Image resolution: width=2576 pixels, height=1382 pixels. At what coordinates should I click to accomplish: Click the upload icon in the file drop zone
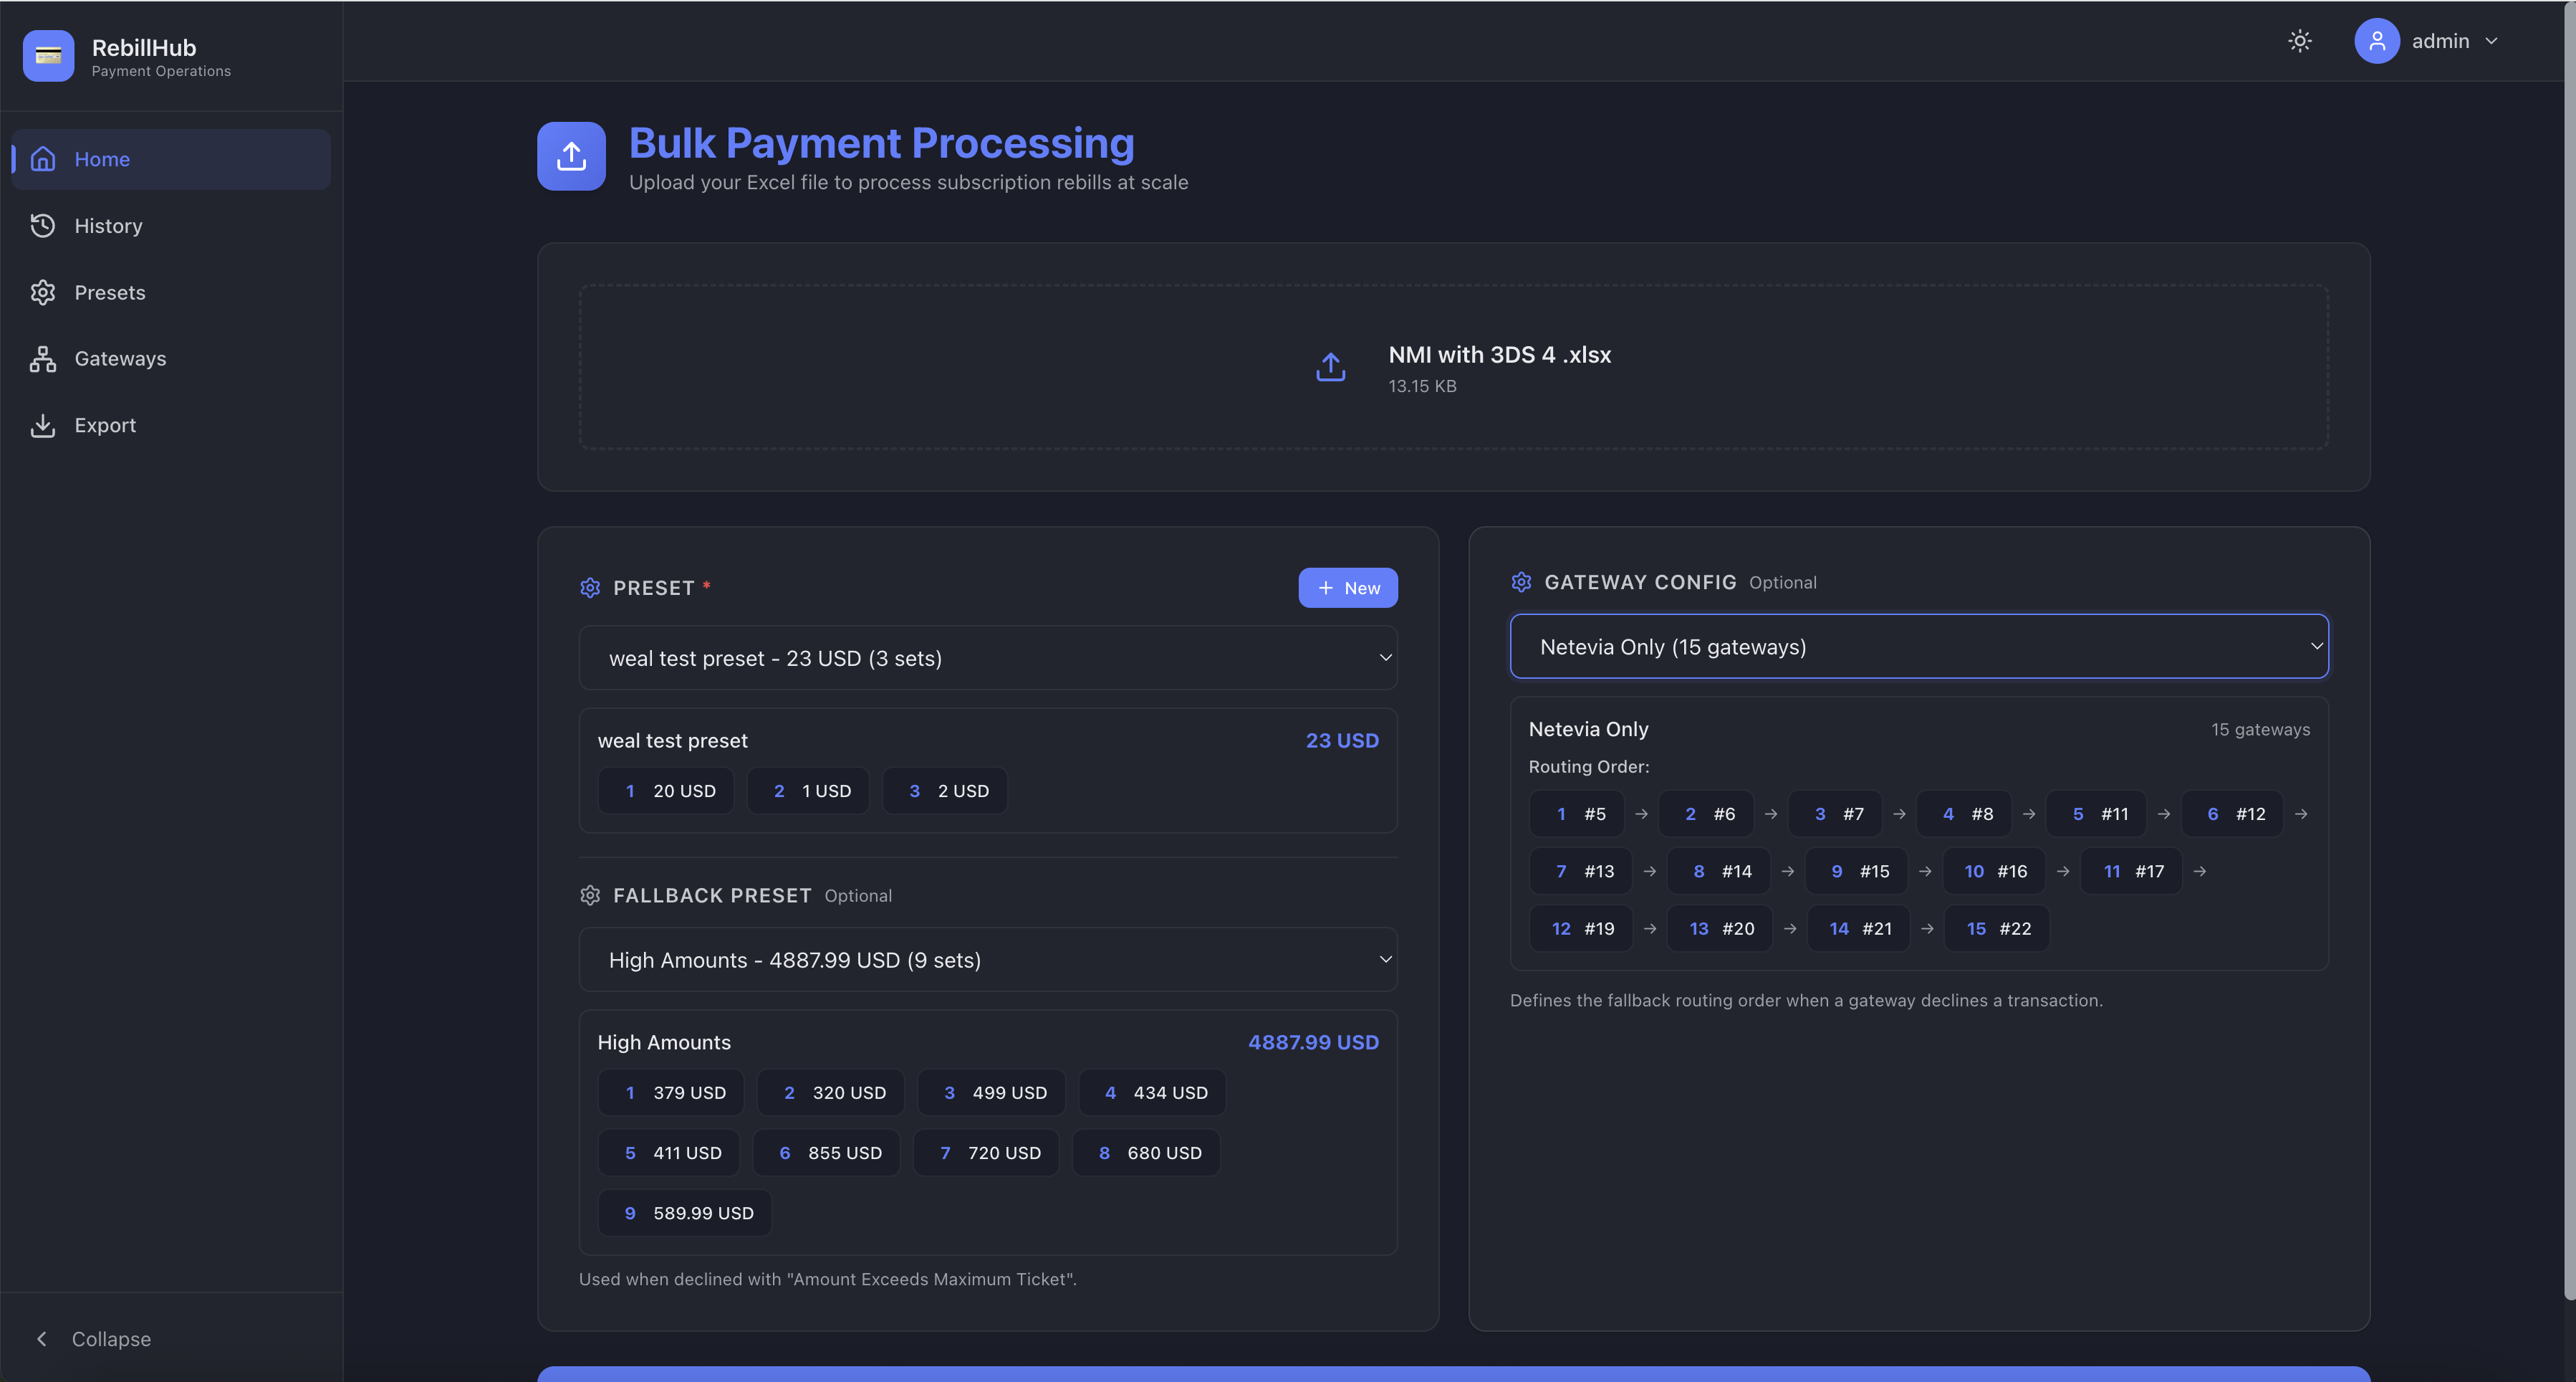pos(1331,367)
